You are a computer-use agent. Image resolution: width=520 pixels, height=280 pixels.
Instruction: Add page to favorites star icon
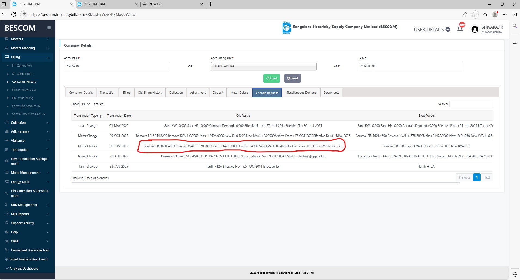pos(473,14)
